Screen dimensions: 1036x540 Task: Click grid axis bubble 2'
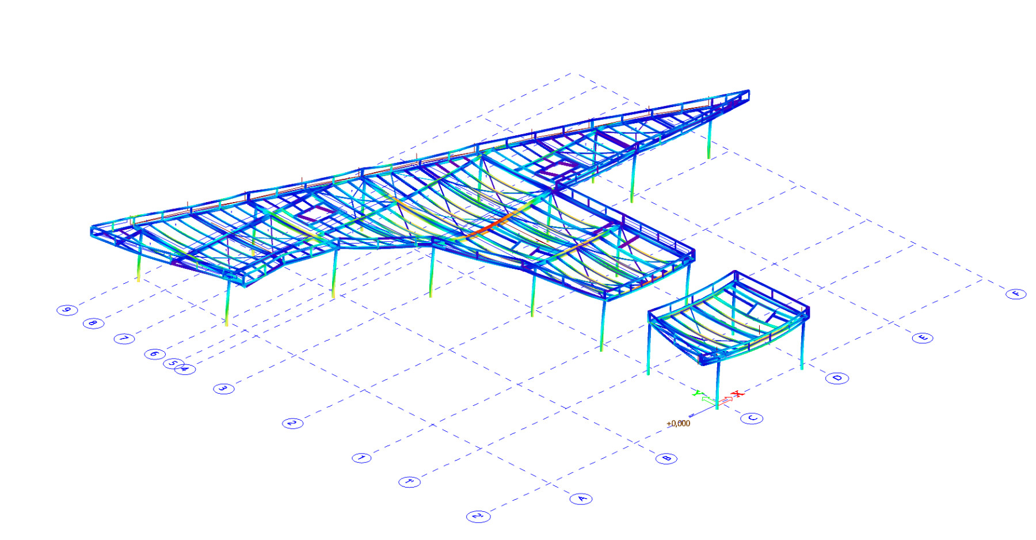point(478,516)
